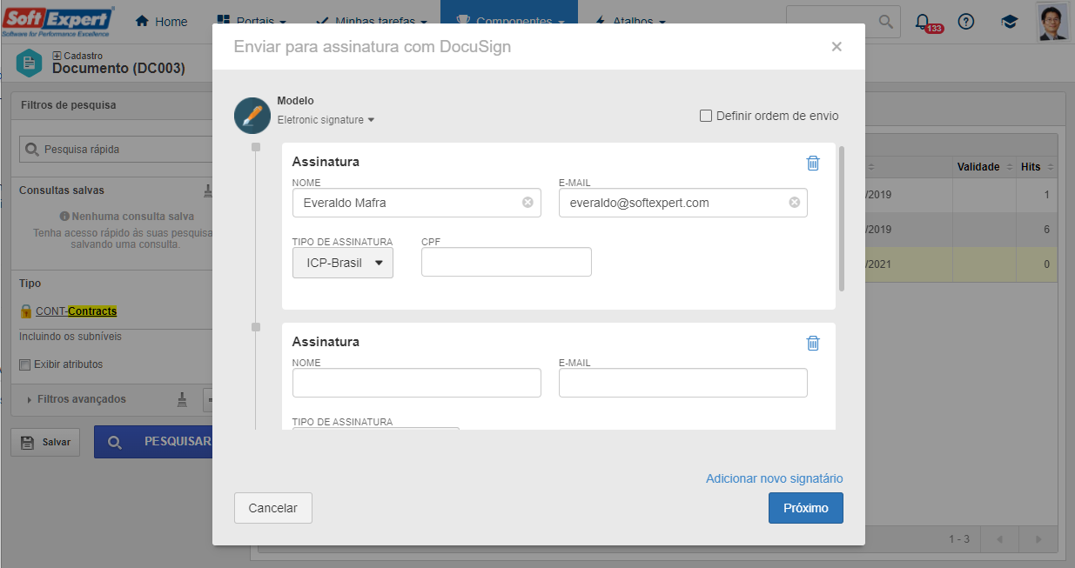Open the user profile avatar
Viewport: 1075px width, 568px height.
1053,22
